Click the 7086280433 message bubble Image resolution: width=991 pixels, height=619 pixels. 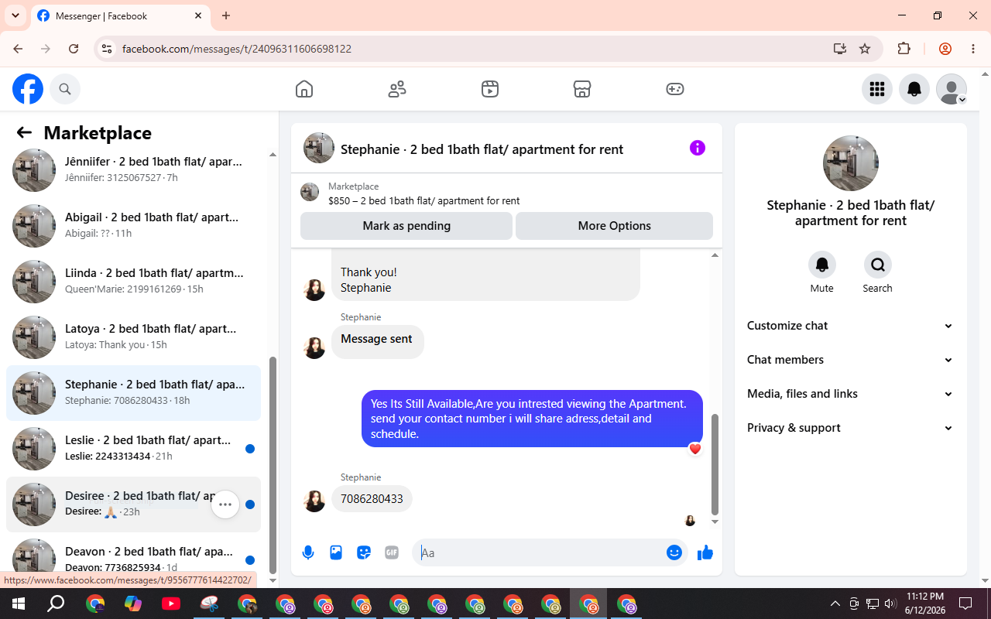point(372,499)
